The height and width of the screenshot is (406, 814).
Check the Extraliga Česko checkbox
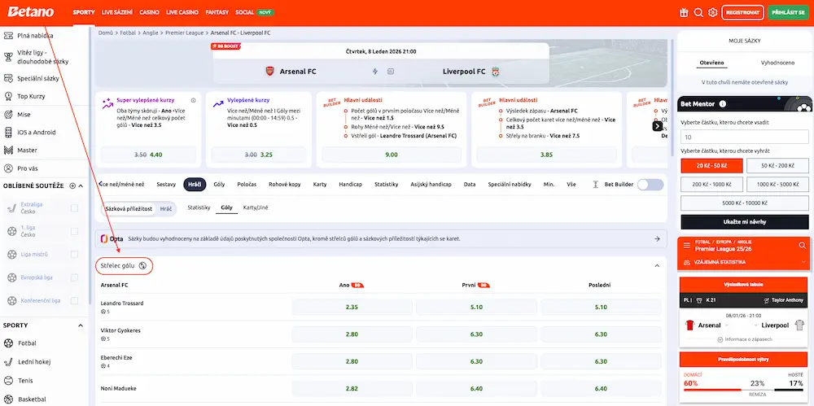pyautogui.click(x=75, y=208)
